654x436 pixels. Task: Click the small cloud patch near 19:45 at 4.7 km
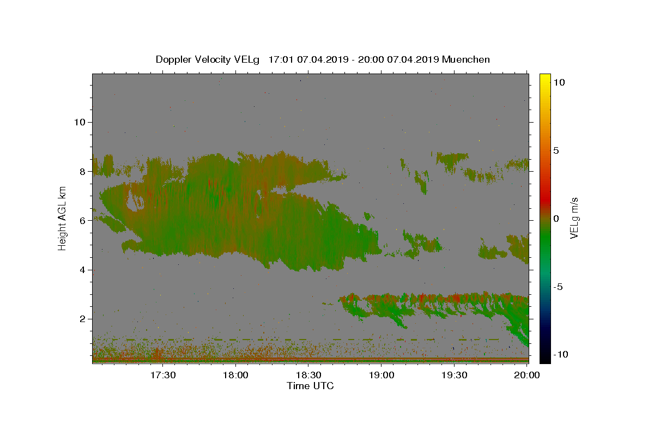[x=492, y=252]
